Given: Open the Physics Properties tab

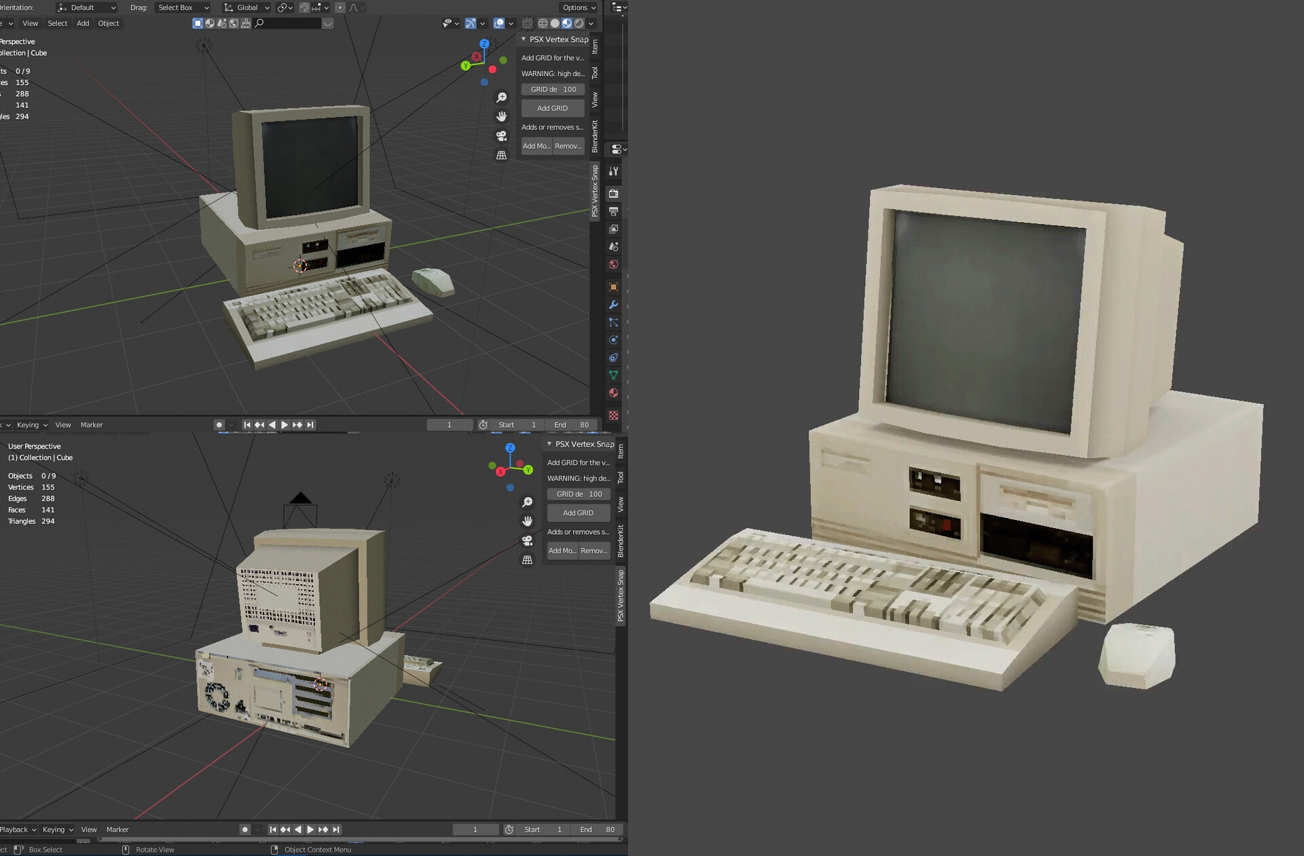Looking at the screenshot, I should pyautogui.click(x=613, y=340).
